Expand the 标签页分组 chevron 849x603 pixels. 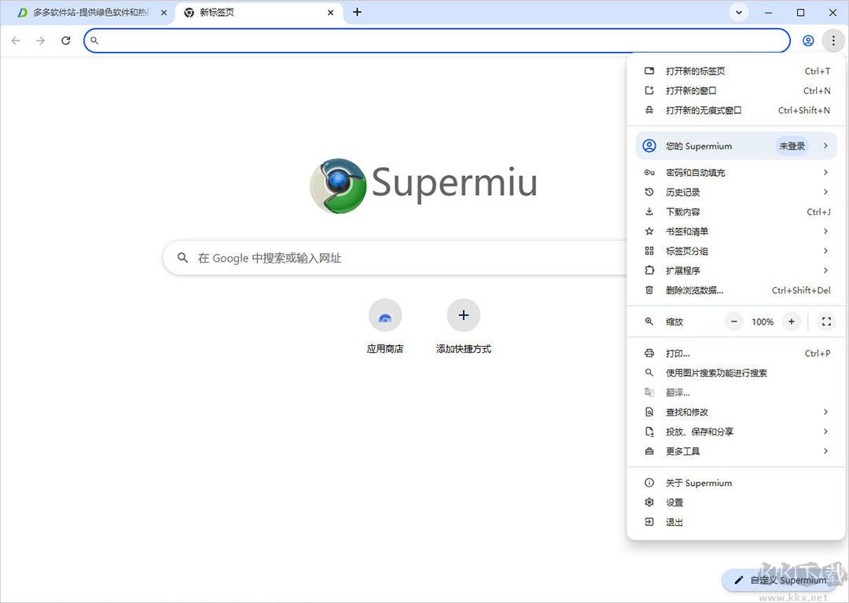tap(825, 251)
